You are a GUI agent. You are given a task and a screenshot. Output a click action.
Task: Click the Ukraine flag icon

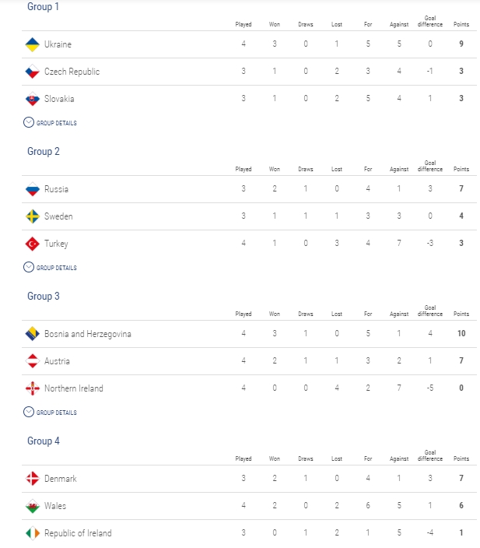[33, 44]
